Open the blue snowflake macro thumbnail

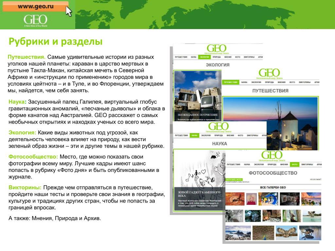point(253,216)
